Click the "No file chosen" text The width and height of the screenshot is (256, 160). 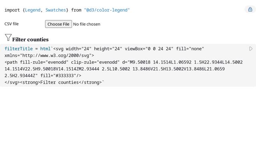[86, 24]
